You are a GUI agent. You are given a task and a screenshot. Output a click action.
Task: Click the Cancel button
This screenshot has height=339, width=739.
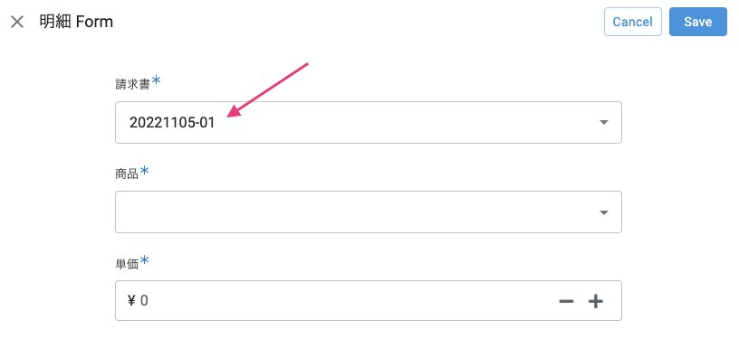pos(632,22)
